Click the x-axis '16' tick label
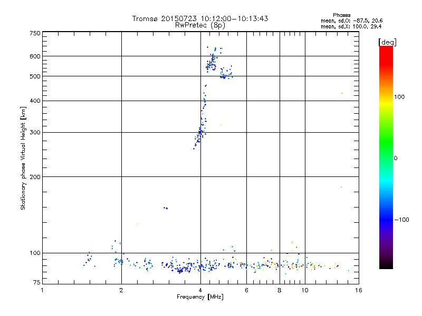The width and height of the screenshot is (422, 316). point(359,290)
